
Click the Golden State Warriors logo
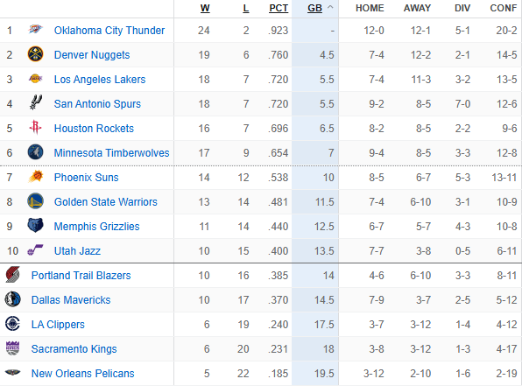(35, 201)
